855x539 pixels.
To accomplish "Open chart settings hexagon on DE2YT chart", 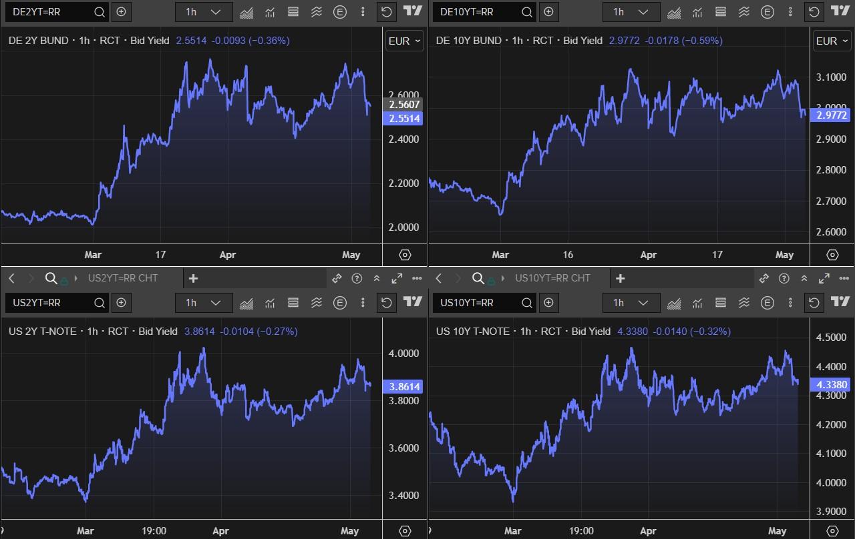I will coord(405,255).
